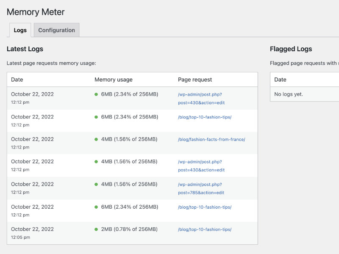Image resolution: width=339 pixels, height=254 pixels.
Task: Click green status dot in post=785 row
Action: click(96, 184)
